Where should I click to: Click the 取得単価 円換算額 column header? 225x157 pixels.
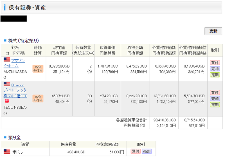(x=108, y=50)
